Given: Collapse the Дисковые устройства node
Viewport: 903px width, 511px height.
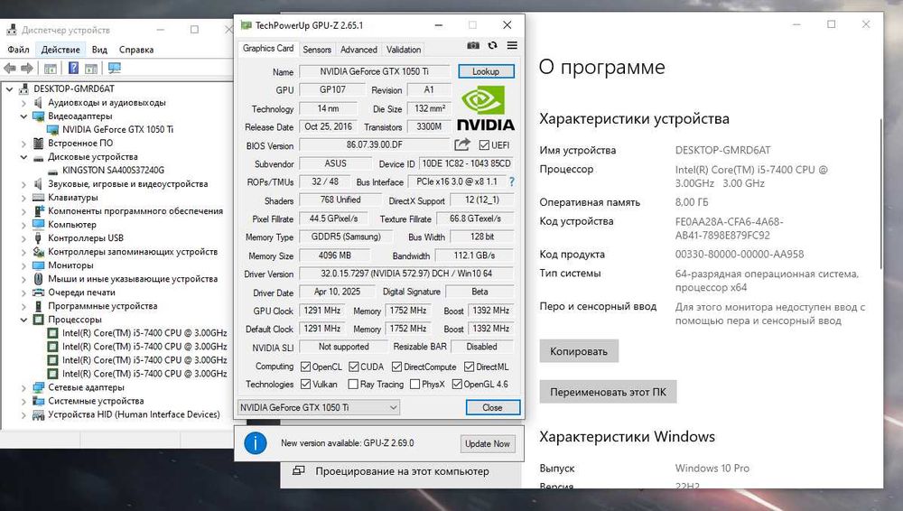Looking at the screenshot, I should (x=23, y=157).
